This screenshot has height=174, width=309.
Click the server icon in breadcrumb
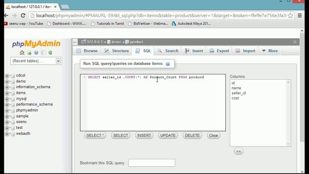click(x=84, y=42)
